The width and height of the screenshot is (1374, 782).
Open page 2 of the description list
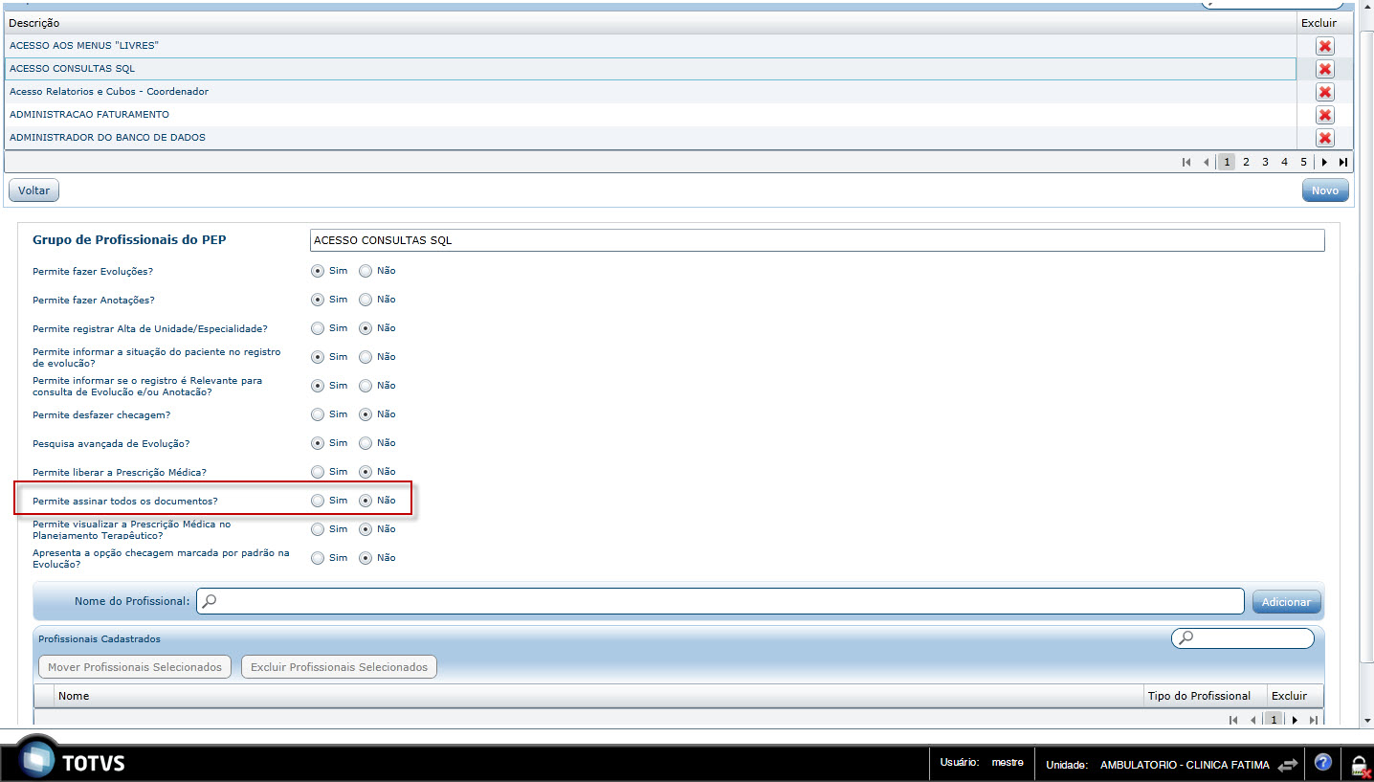1246,162
